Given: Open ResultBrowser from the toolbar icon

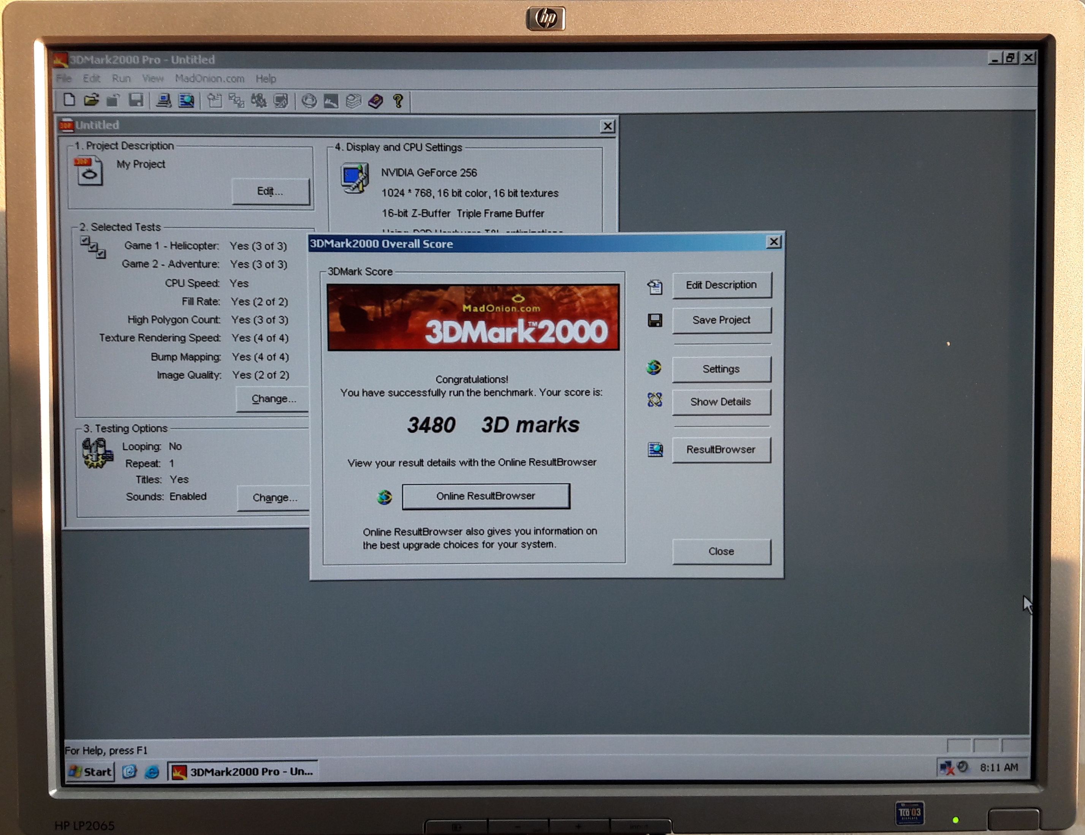Looking at the screenshot, I should tap(186, 101).
